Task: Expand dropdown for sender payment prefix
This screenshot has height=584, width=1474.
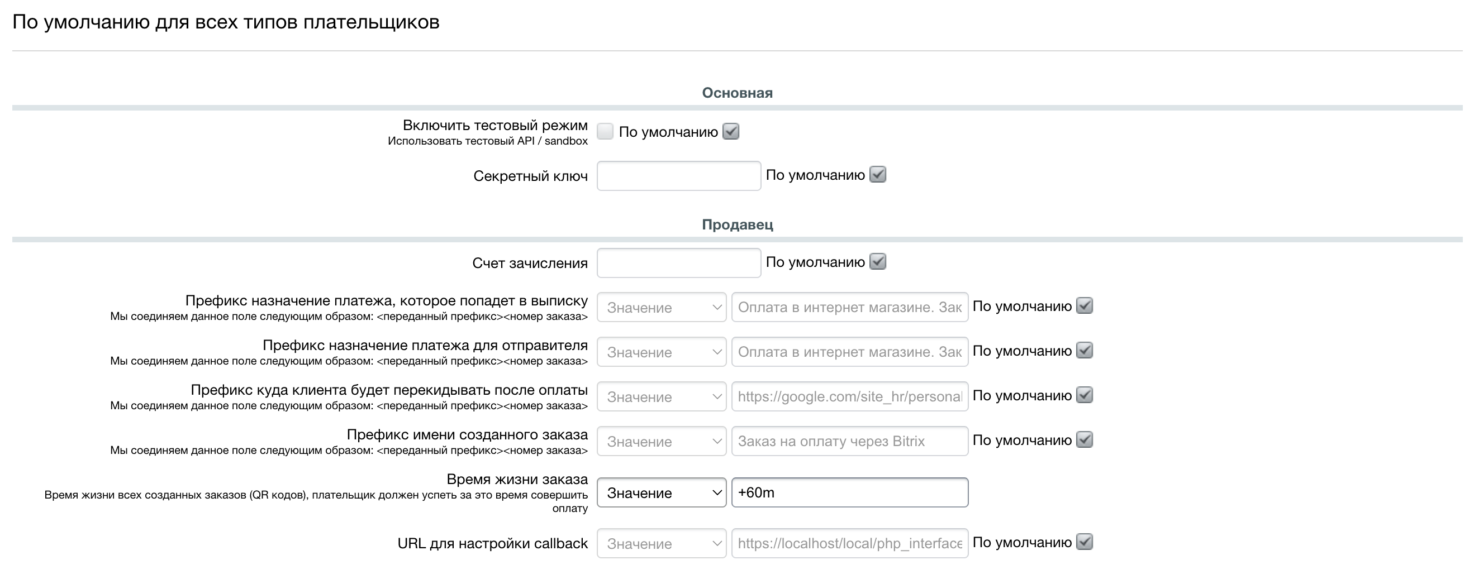Action: click(x=662, y=352)
